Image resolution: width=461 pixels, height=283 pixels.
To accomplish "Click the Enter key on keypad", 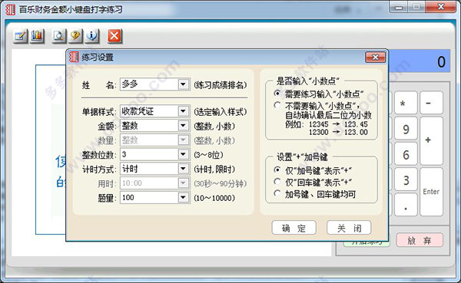I will coord(431,192).
